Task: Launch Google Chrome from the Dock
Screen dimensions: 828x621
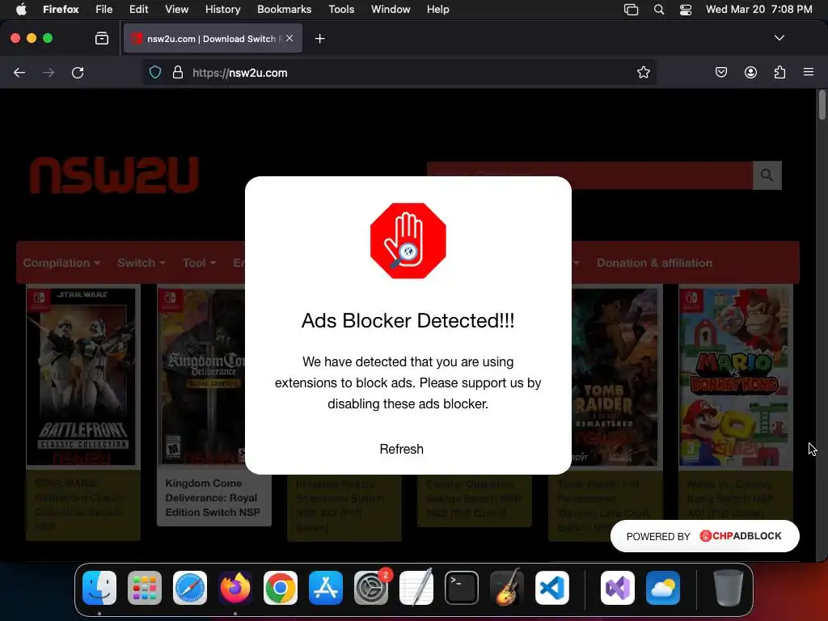Action: coord(281,588)
